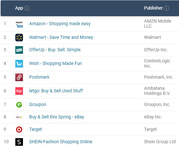Open SHEIN-Fashion Shopping Online link

click(x=61, y=142)
